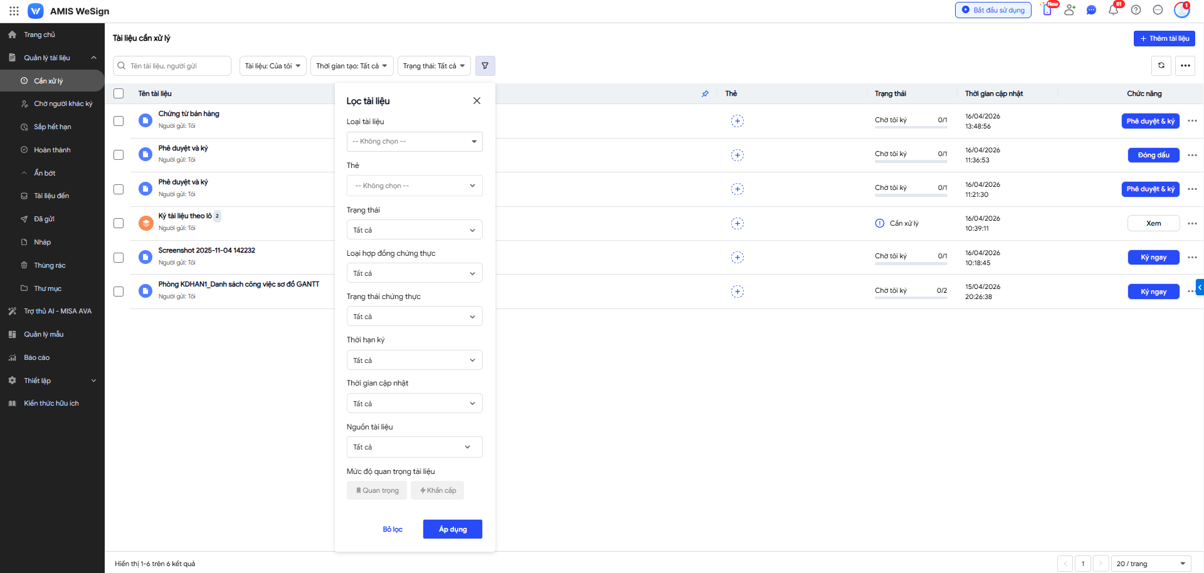The image size is (1204, 573).
Task: Click the refresh list icon
Action: [1161, 66]
